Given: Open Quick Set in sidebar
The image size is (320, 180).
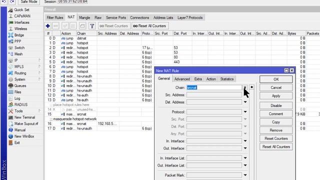Looking at the screenshot, I should [x=21, y=9].
